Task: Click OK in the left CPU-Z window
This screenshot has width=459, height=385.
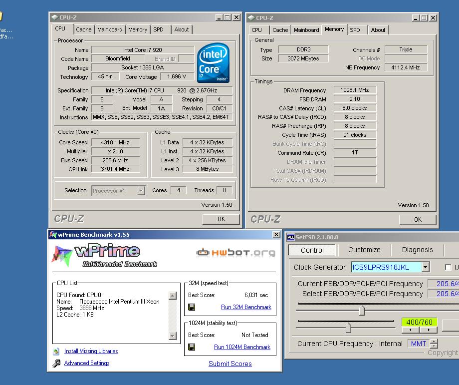Action: 221,219
